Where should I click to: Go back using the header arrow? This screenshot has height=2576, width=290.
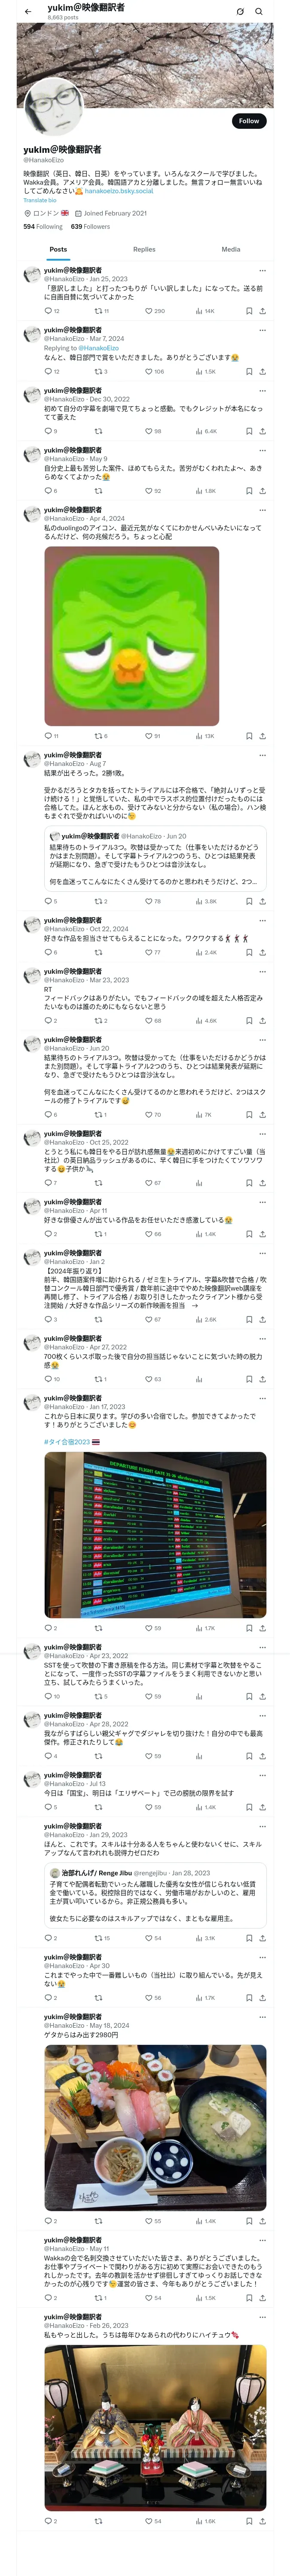pyautogui.click(x=27, y=11)
